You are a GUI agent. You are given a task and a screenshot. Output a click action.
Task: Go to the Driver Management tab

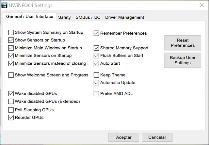[x=124, y=17]
